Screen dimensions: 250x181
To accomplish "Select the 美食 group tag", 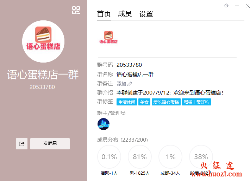I will pyautogui.click(x=144, y=102).
